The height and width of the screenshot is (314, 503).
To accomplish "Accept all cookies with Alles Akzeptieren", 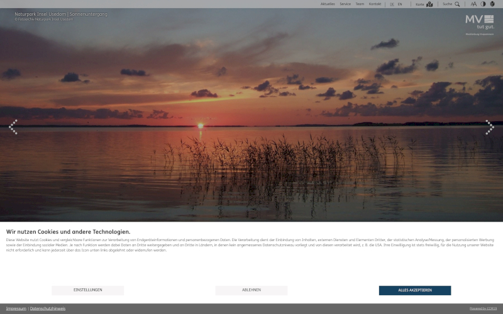I will click(414, 290).
